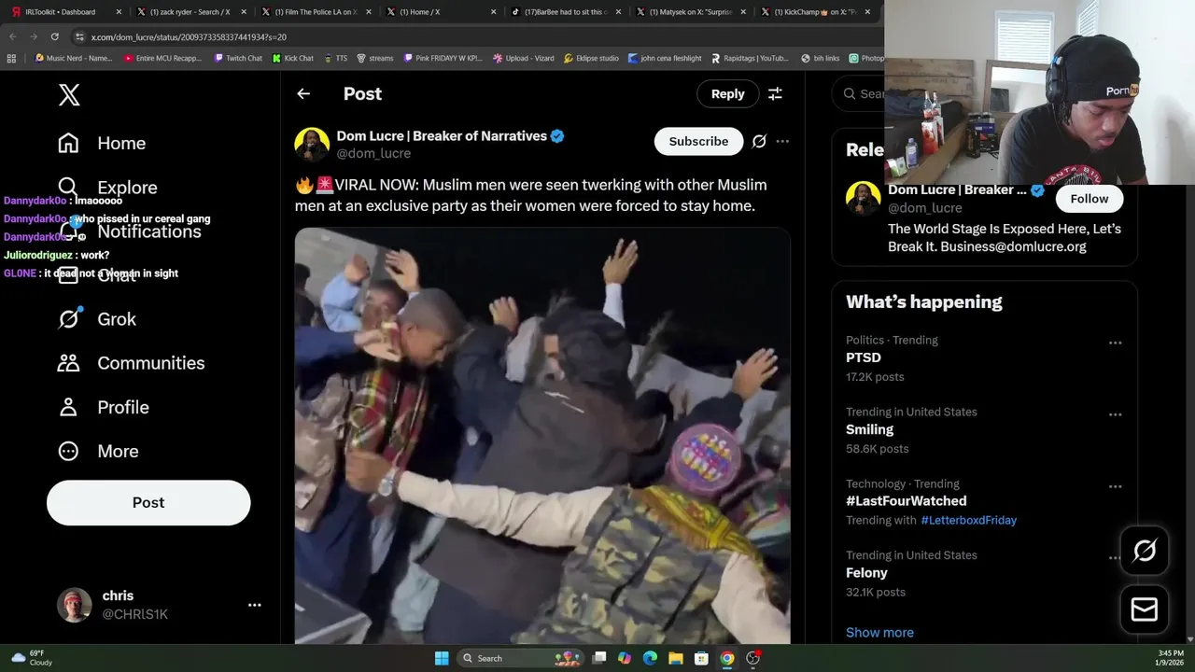The width and height of the screenshot is (1195, 672).
Task: Open Microsoft Edge from the taskbar
Action: [650, 658]
